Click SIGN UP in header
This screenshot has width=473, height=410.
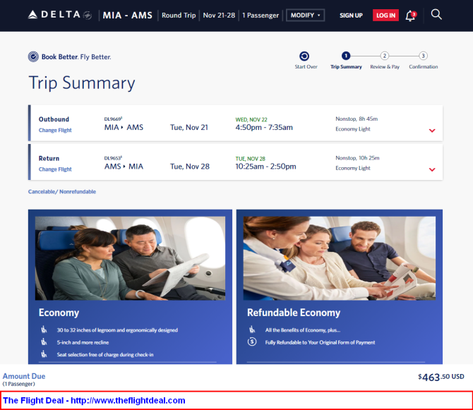pos(351,16)
